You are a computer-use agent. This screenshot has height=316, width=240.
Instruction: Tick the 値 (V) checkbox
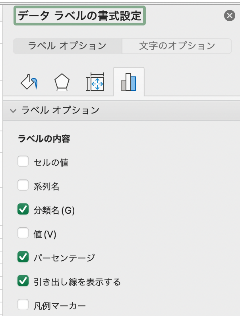[23, 234]
